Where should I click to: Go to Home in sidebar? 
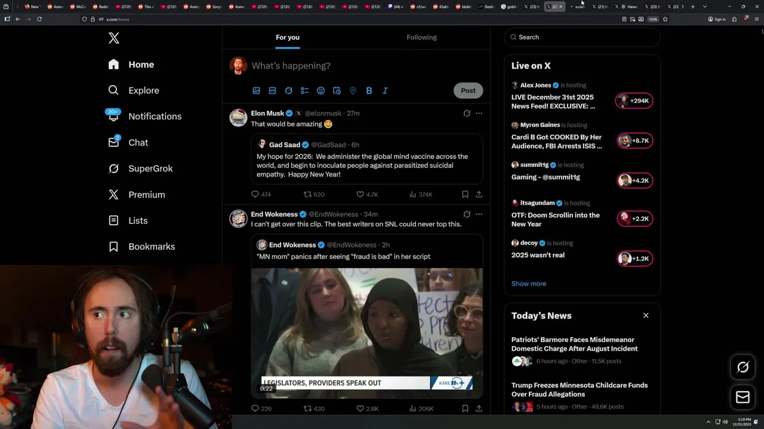pyautogui.click(x=131, y=64)
